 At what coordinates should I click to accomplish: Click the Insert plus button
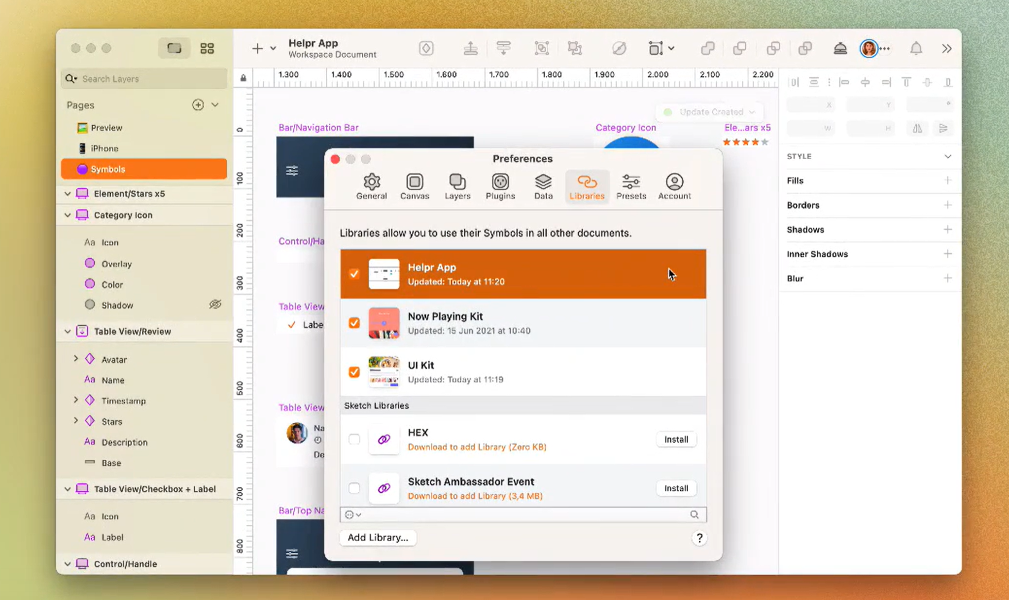pyautogui.click(x=257, y=48)
